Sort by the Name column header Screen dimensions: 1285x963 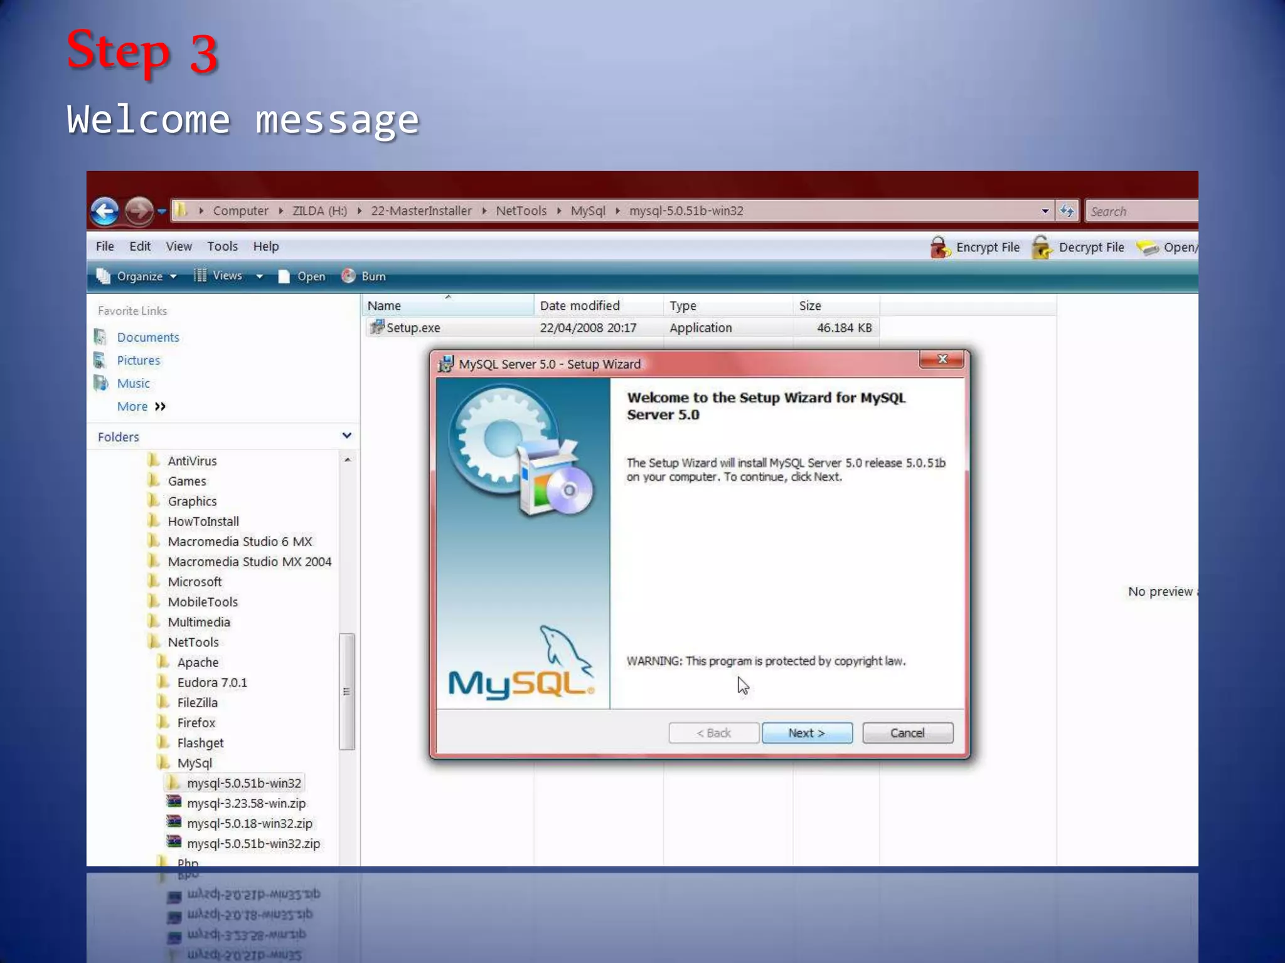pyautogui.click(x=447, y=305)
